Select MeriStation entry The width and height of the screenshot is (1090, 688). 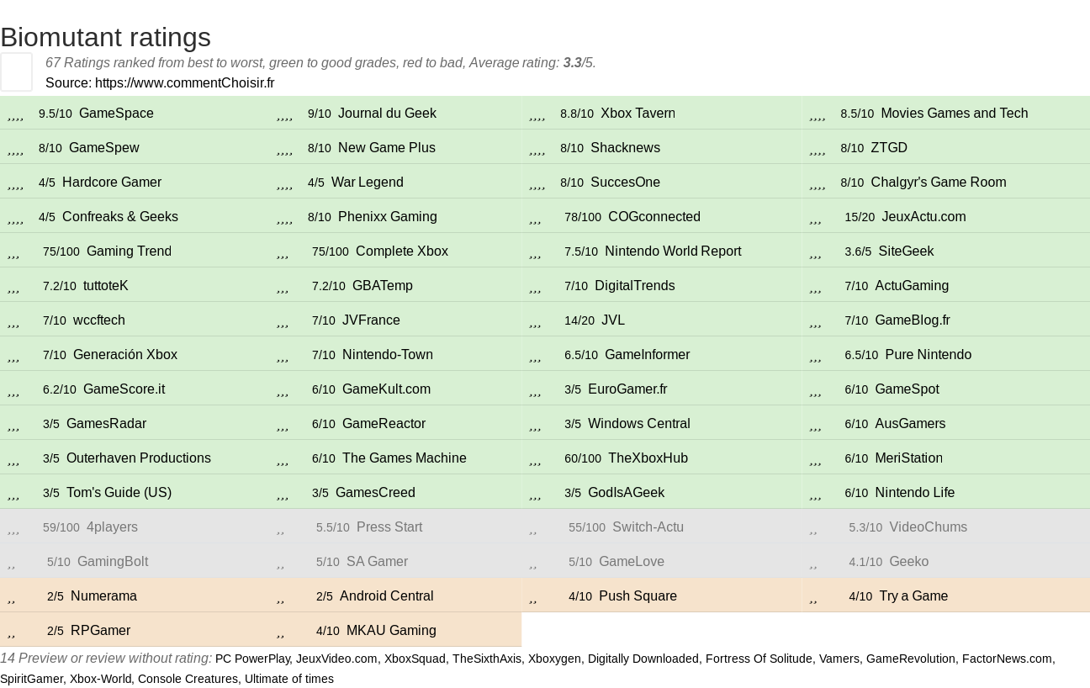(908, 458)
